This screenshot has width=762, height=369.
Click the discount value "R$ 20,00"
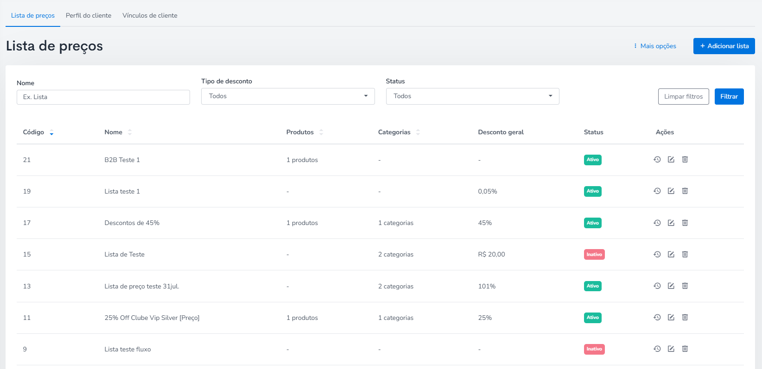click(492, 254)
